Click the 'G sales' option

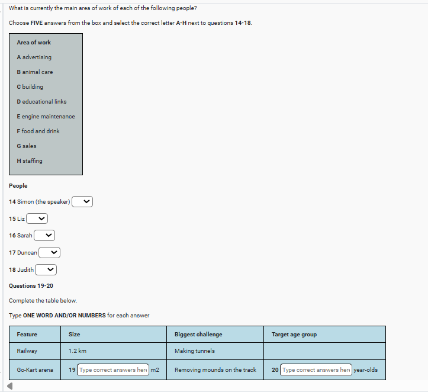coord(27,146)
